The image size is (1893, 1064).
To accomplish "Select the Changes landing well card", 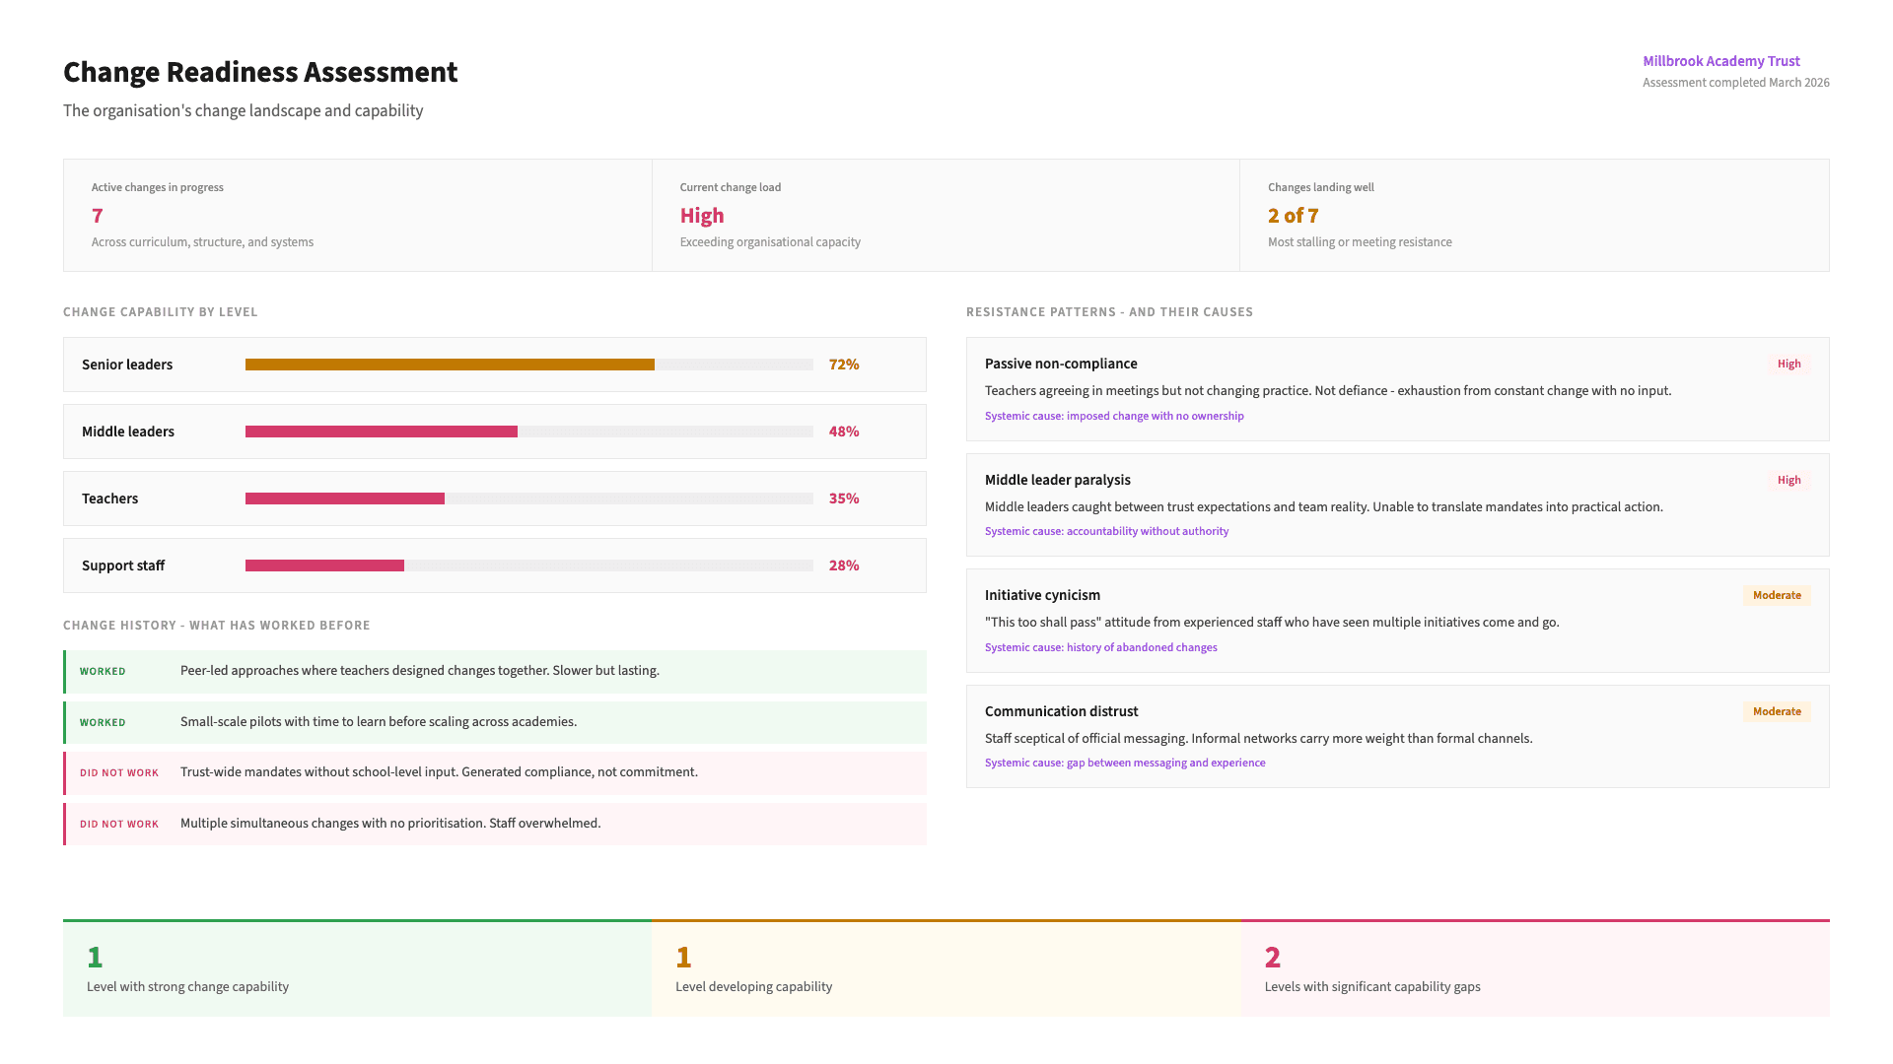I will tap(1533, 215).
